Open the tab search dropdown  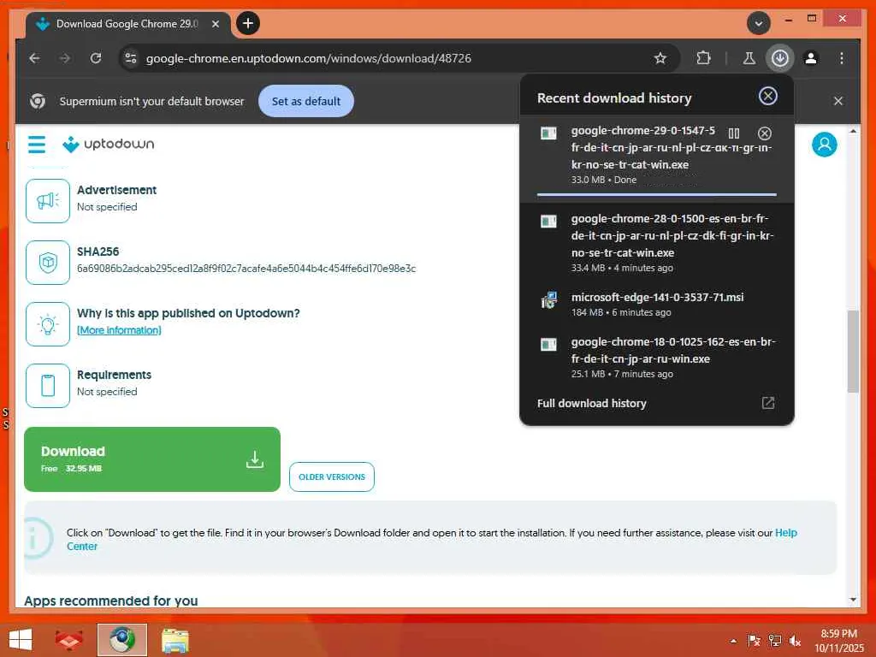(x=759, y=23)
